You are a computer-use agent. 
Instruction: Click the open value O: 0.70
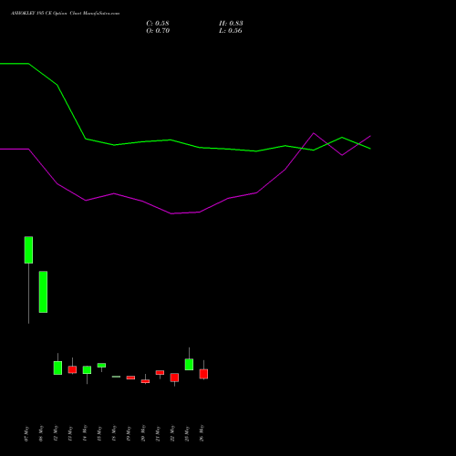158,31
